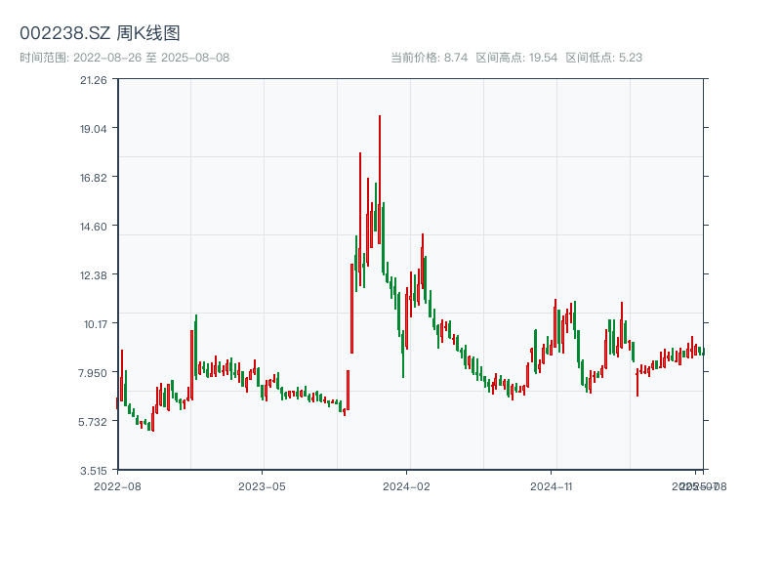Image resolution: width=781 pixels, height=586 pixels.
Task: Click the 2022-08 x-axis date label
Action: tap(117, 486)
